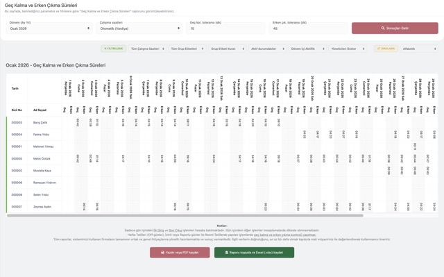Click the 1 Ocak 2026 Perşembe column header
The width and height of the screenshot is (444, 277).
tap(68, 89)
